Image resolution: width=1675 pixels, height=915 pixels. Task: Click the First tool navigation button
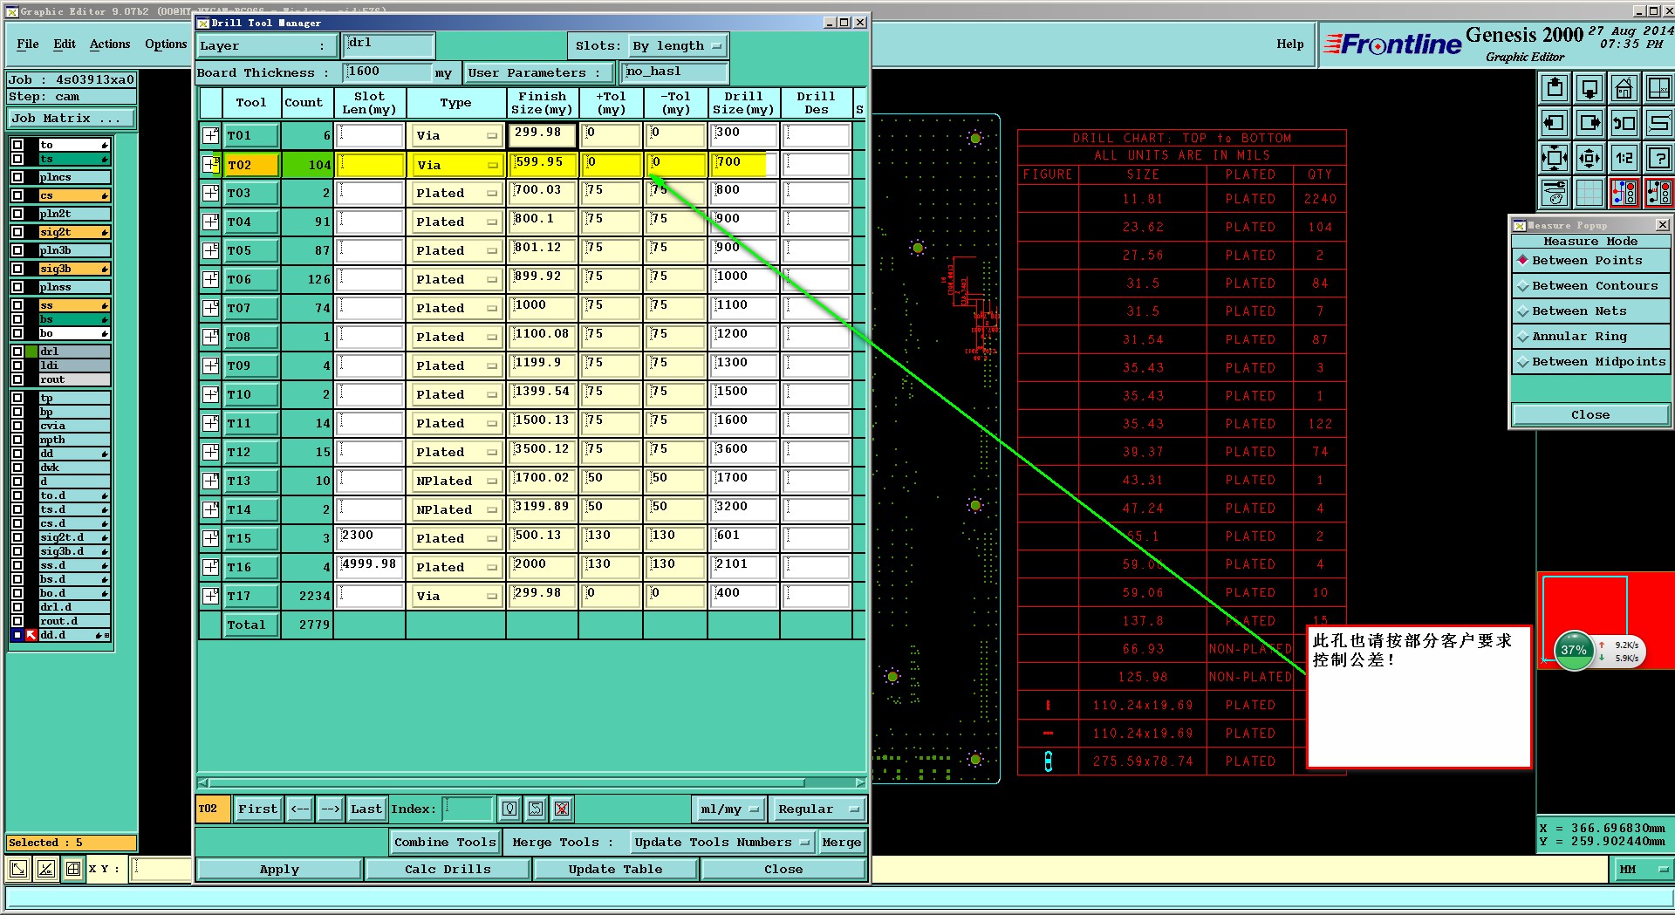pos(258,809)
